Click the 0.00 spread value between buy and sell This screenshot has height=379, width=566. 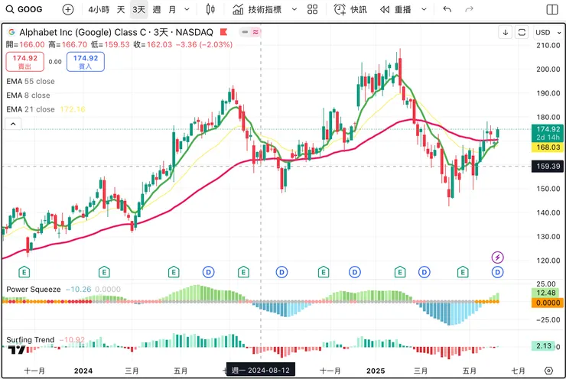tap(55, 62)
